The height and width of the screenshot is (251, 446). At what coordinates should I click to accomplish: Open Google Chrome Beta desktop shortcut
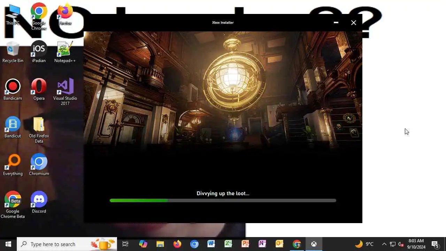tap(13, 205)
